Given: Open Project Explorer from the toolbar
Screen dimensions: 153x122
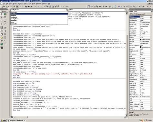Looking at the screenshot, I should [47, 7].
